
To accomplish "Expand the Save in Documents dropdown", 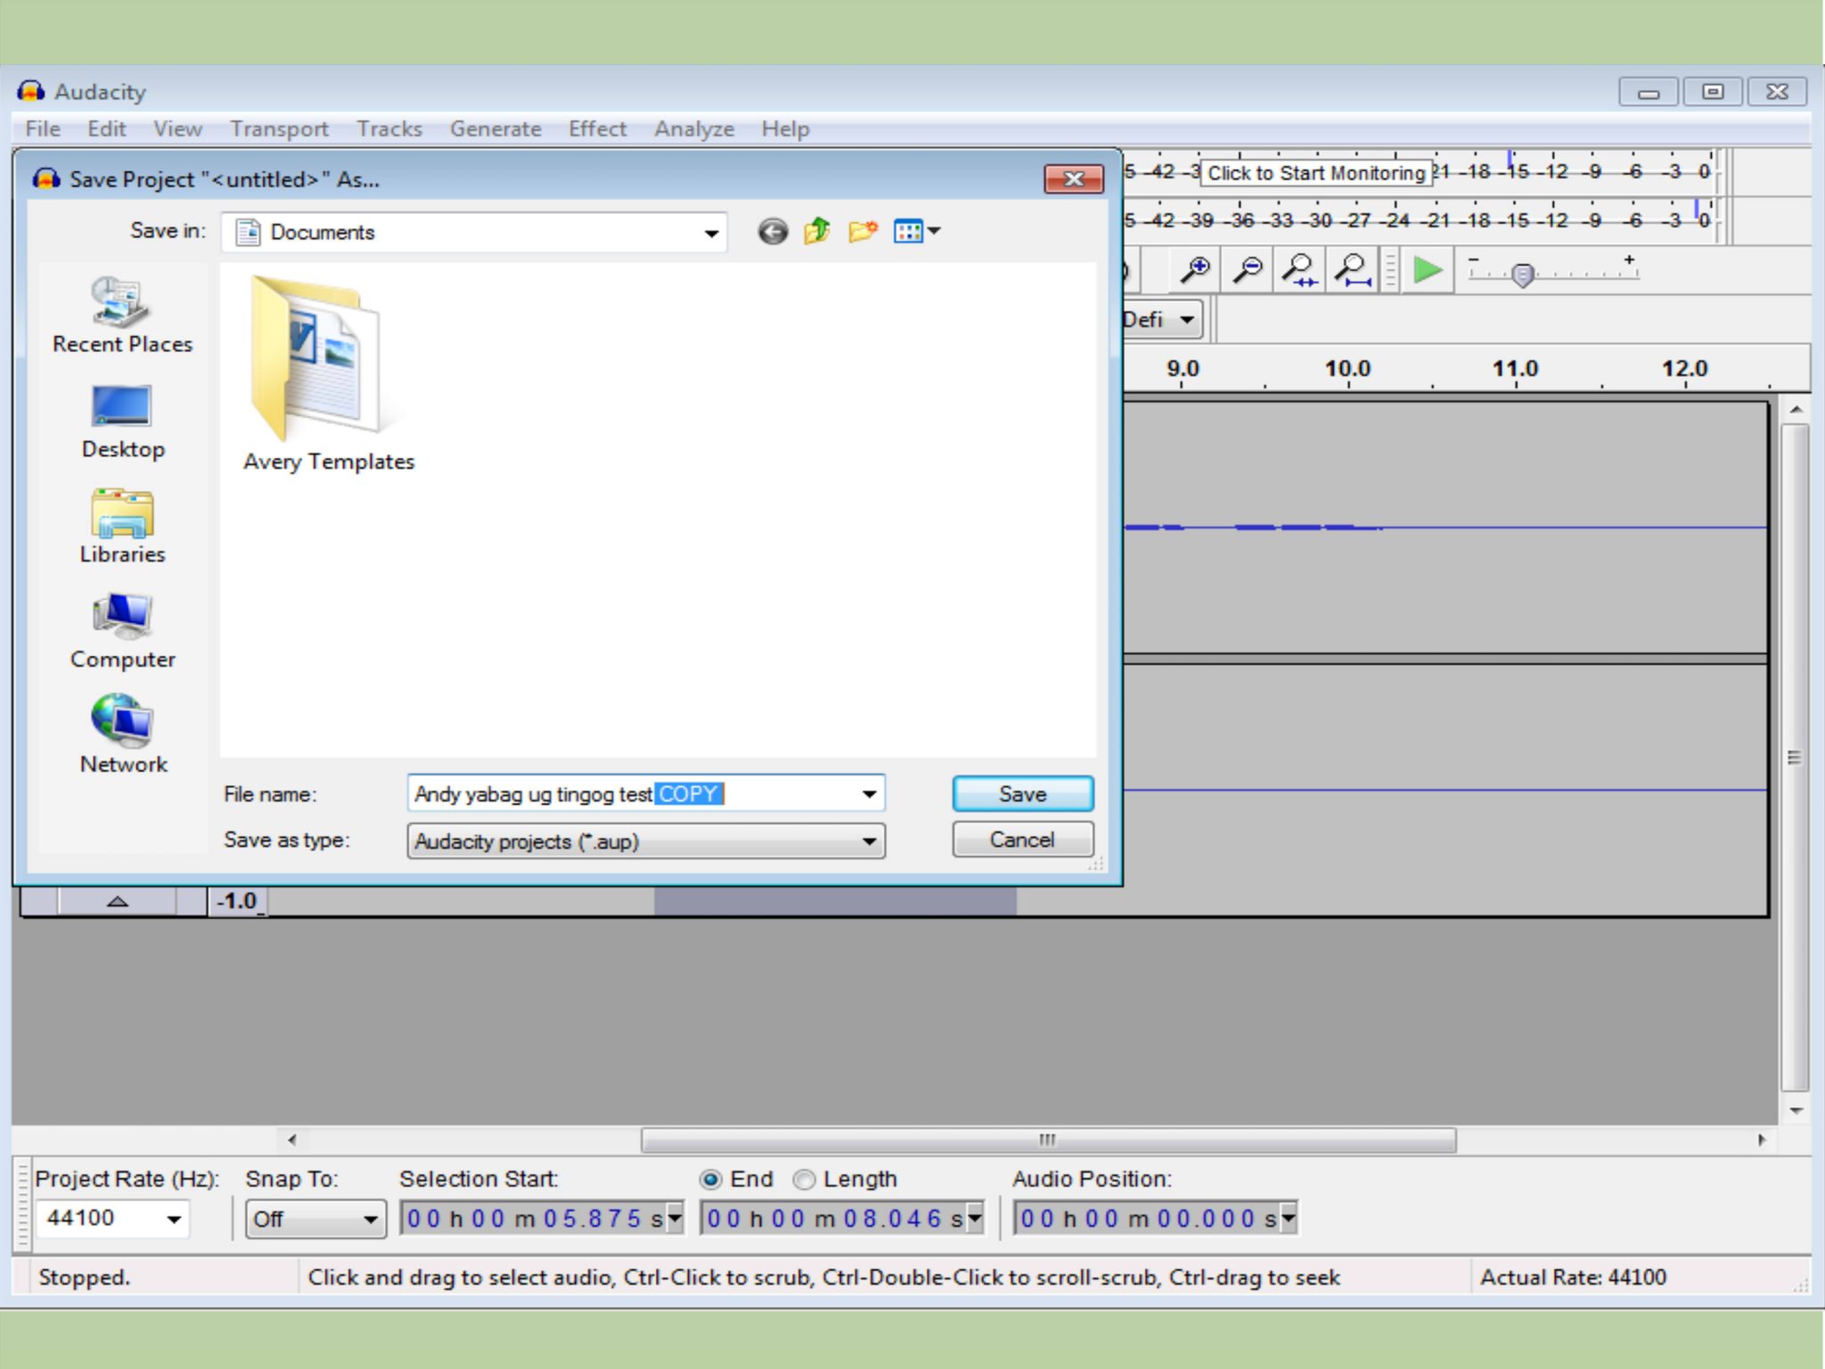I will [x=710, y=234].
